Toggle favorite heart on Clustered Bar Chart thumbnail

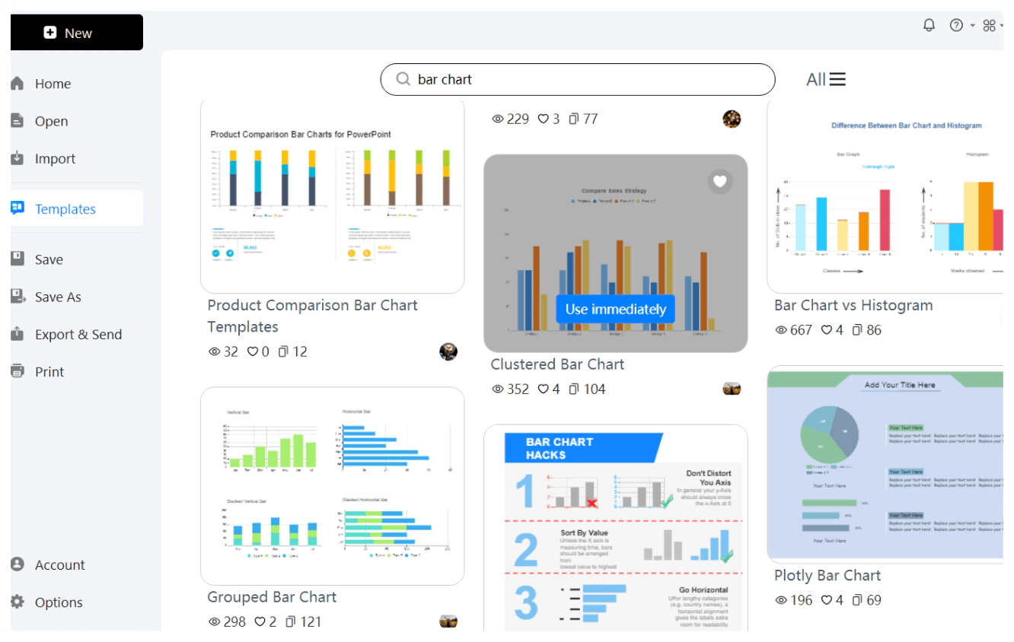pyautogui.click(x=720, y=181)
